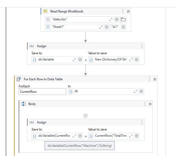177x156 pixels.
Task: Add an activity inside the Body sequence
Action: coord(86,116)
